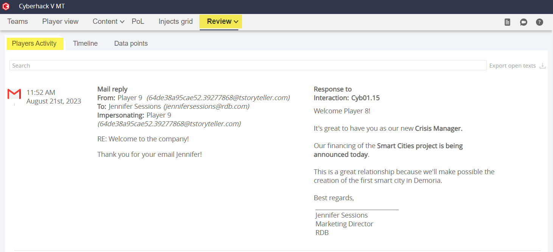Screen dimensions: 553x252
Task: Expand the Content dropdown menu
Action: [108, 22]
